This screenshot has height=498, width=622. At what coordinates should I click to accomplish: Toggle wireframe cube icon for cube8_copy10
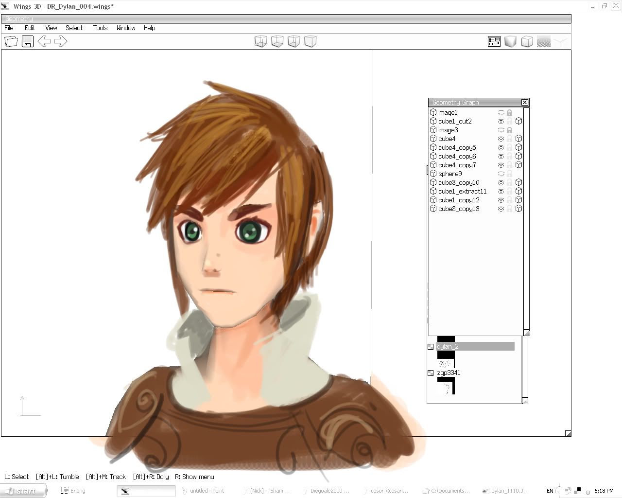tap(518, 182)
